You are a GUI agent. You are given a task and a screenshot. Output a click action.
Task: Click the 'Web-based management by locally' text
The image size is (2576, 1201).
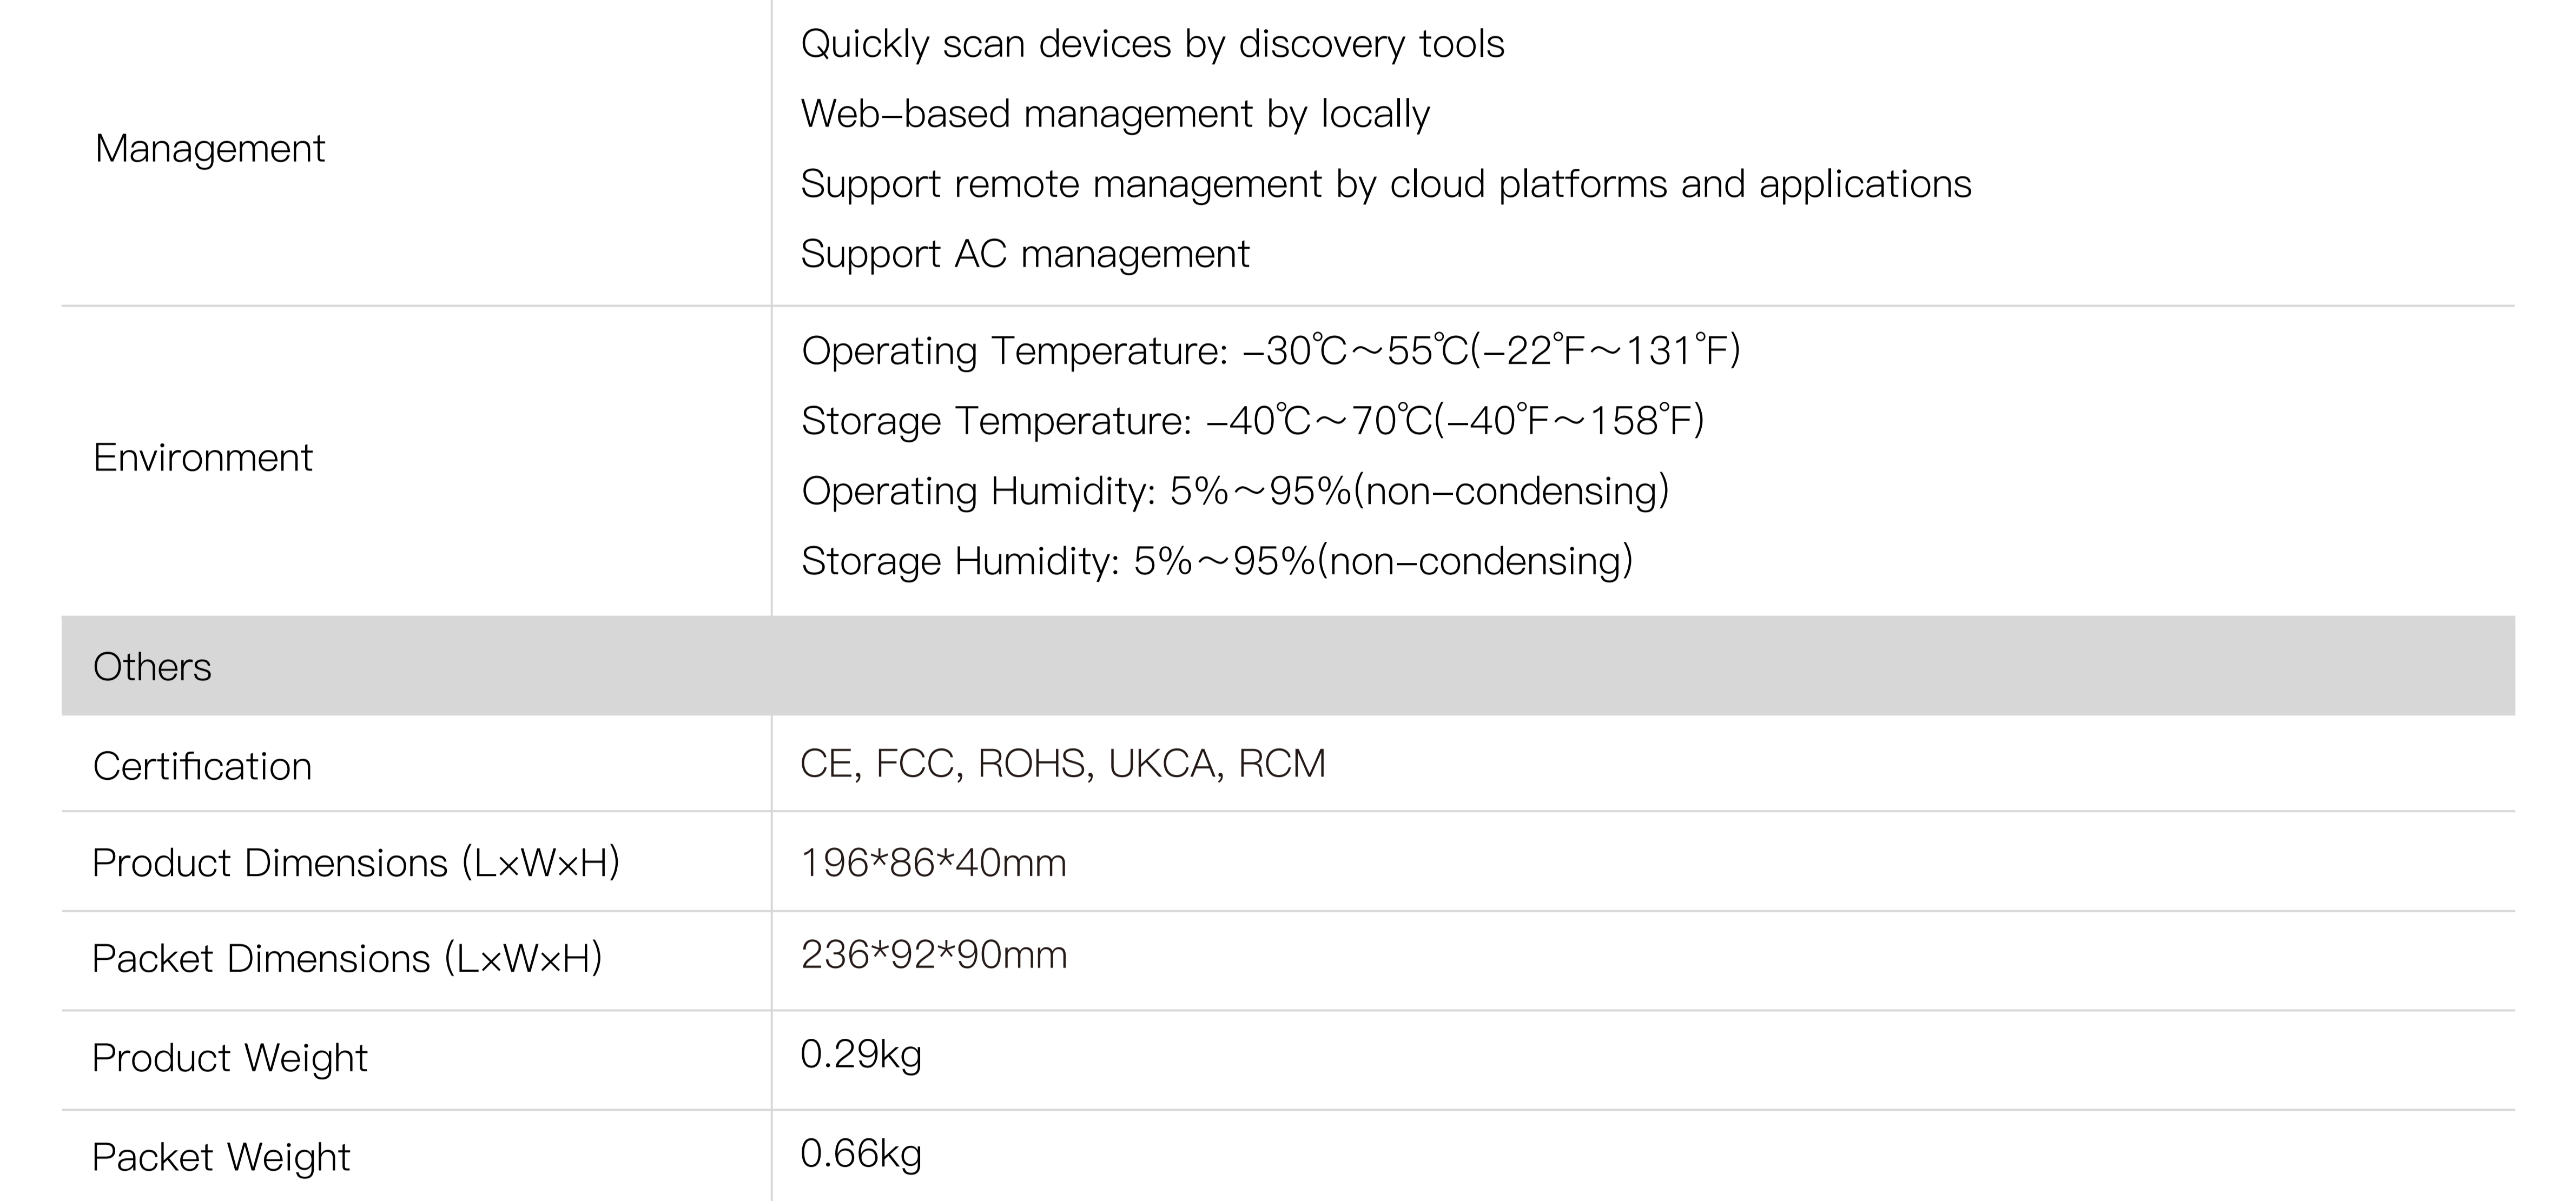coord(1115,115)
